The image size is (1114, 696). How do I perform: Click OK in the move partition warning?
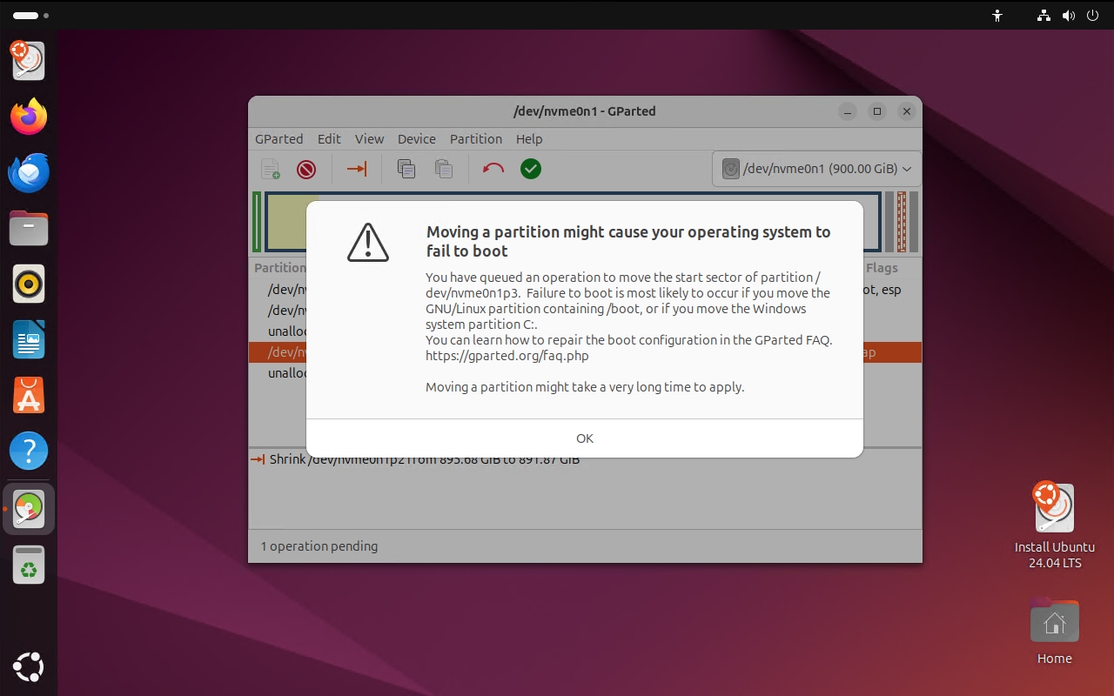click(585, 438)
